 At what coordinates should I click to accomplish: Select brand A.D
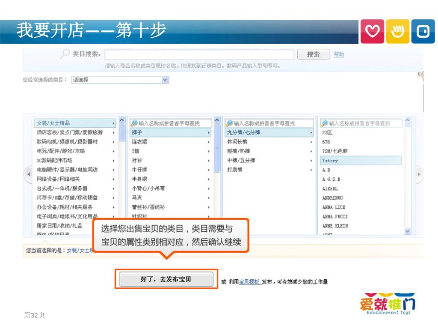pyautogui.click(x=326, y=170)
